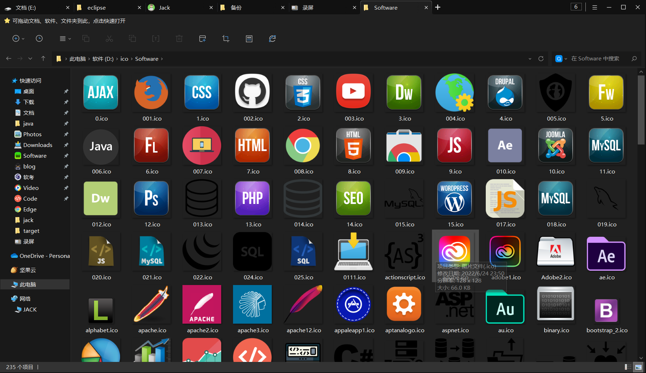Select the apache2.ico file
This screenshot has width=646, height=373.
coord(202,310)
